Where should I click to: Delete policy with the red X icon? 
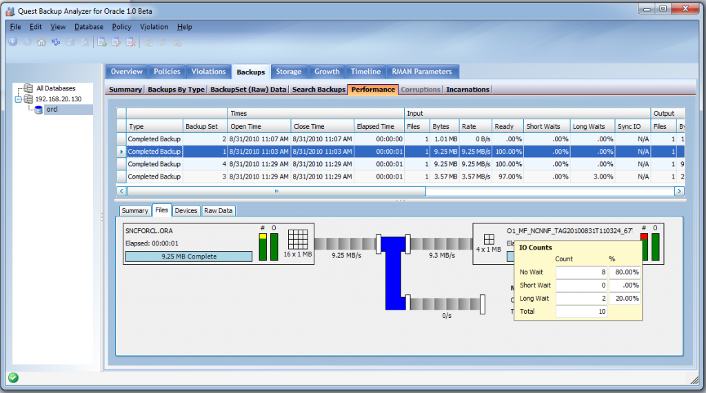pos(130,42)
